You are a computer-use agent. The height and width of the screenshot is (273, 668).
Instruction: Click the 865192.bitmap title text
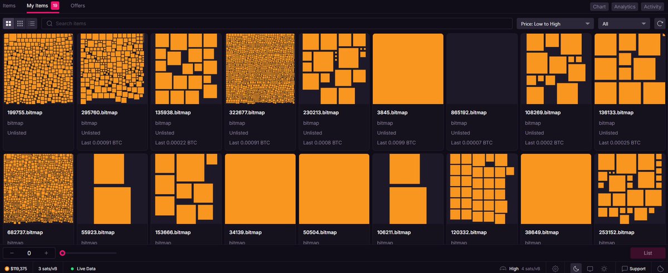point(469,113)
